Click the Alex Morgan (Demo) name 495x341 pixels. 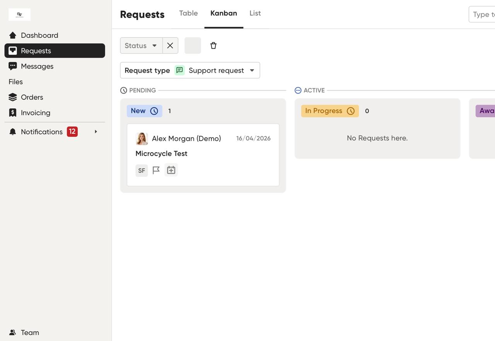click(186, 139)
